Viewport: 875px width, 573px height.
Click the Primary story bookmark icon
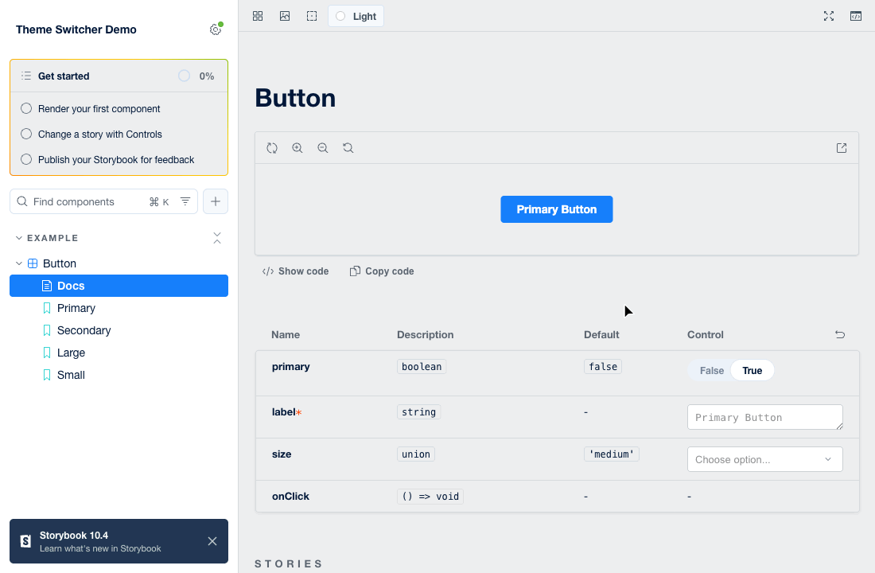pos(47,308)
